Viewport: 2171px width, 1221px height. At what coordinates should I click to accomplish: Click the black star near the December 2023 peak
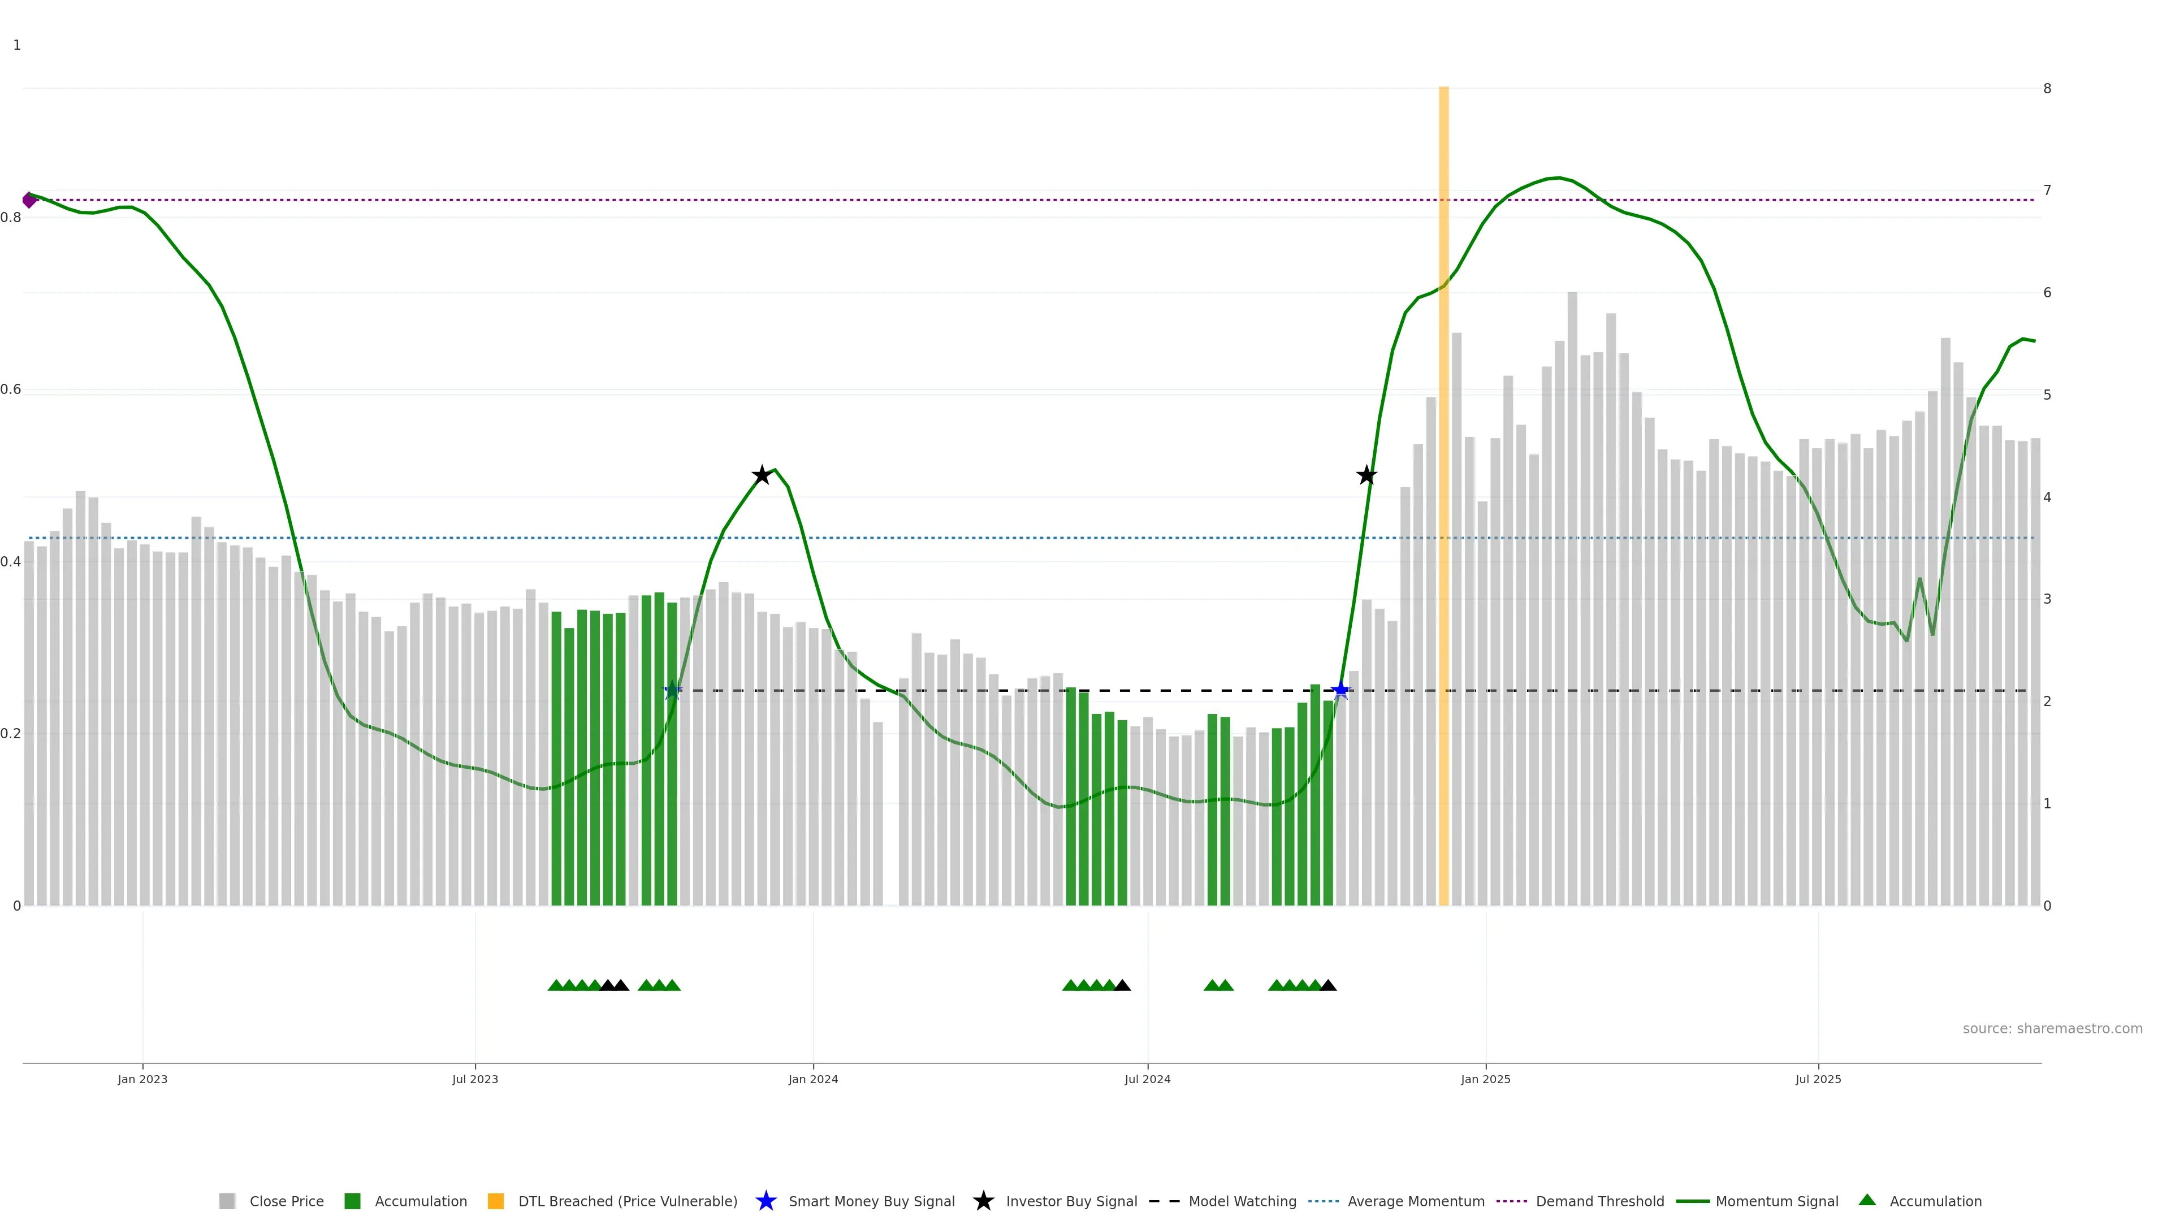click(x=761, y=475)
